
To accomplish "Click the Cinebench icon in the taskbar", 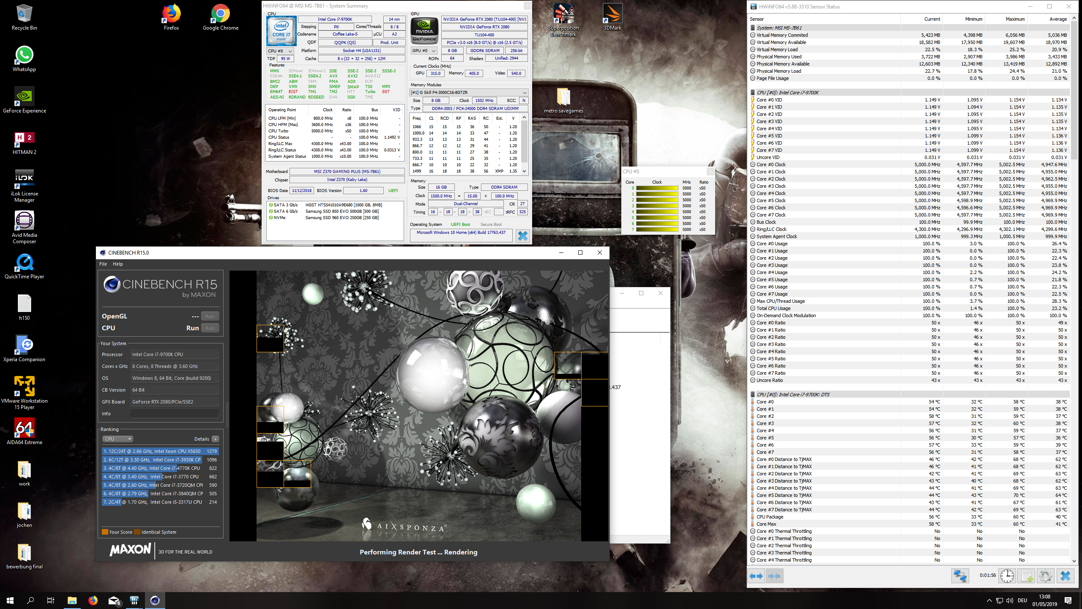I will [155, 600].
